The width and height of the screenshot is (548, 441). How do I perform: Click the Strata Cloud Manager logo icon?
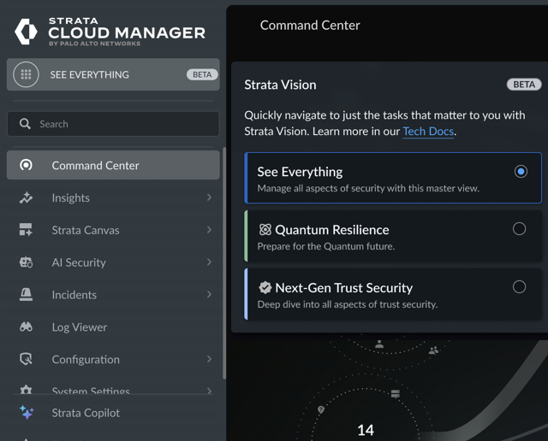(x=26, y=32)
